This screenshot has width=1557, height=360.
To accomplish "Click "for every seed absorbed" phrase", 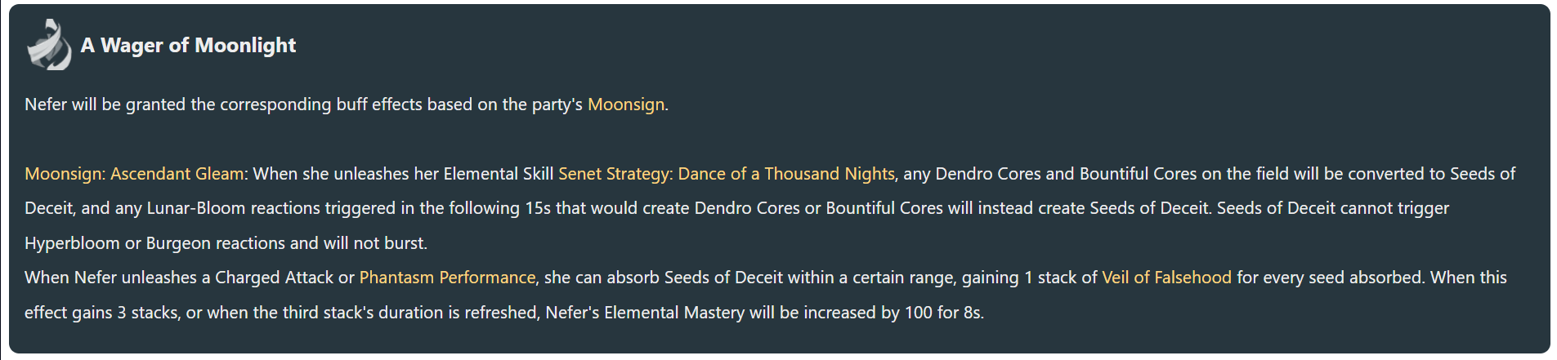I will pos(1331,278).
